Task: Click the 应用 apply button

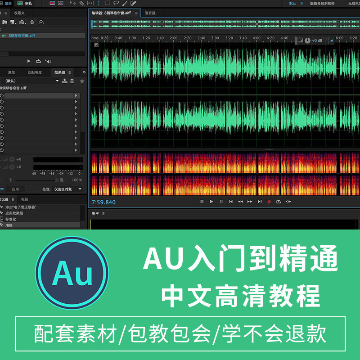Action: point(15,189)
